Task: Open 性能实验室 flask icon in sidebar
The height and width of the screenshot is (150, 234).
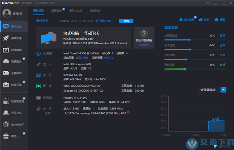Action: 6,101
